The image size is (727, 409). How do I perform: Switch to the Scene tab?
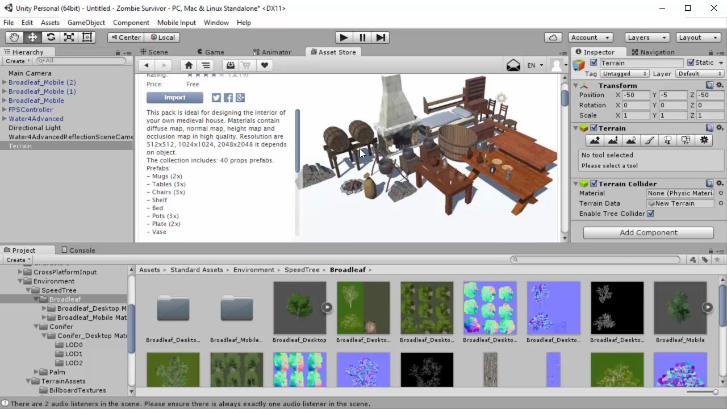point(154,52)
